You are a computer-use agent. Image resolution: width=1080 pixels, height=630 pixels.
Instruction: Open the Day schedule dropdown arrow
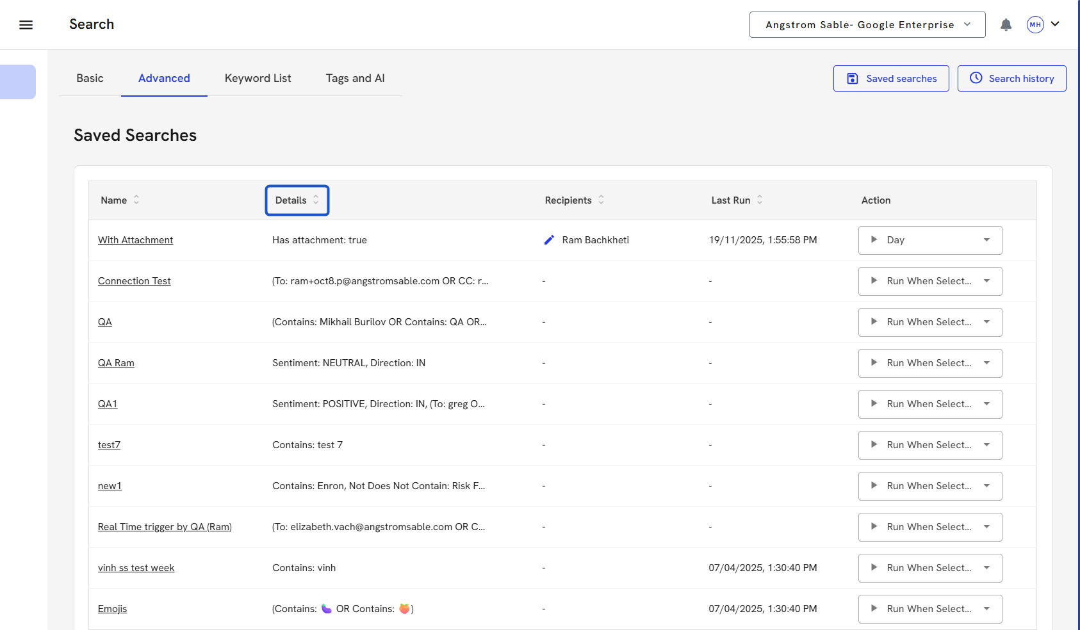coord(986,240)
